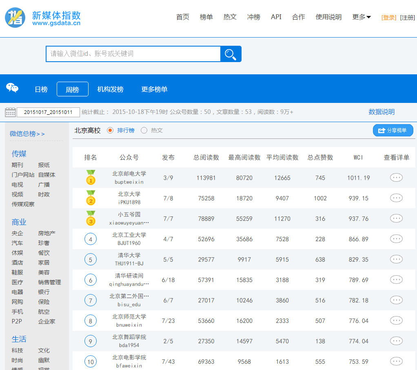417x370 pixels.
Task: Click the rank 5 circle badge
Action: tap(91, 260)
